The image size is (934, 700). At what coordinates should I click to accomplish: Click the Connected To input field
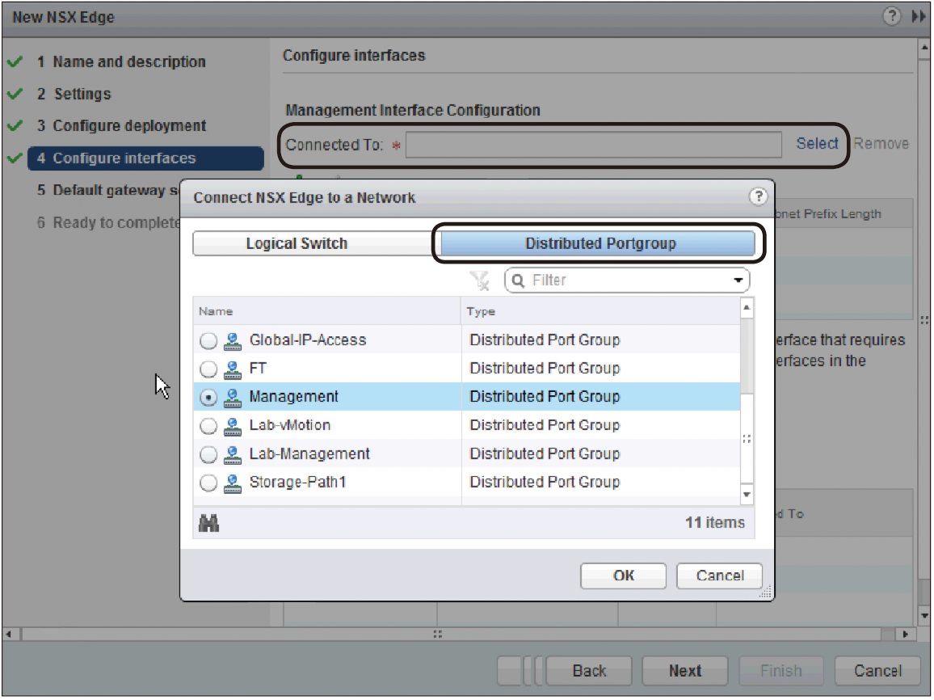click(593, 145)
